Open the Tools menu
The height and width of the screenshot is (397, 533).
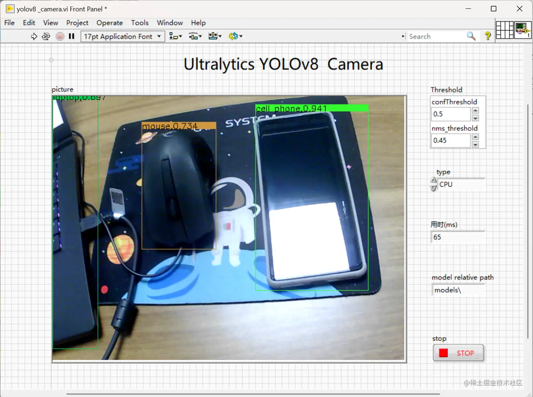pos(140,23)
